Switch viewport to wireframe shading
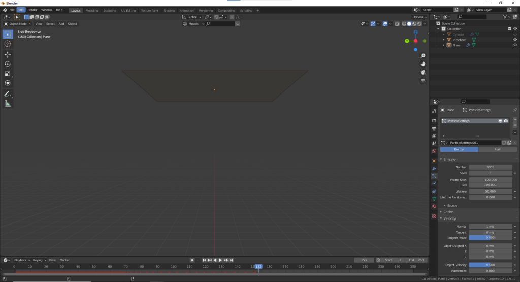520x282 pixels. pyautogui.click(x=404, y=24)
